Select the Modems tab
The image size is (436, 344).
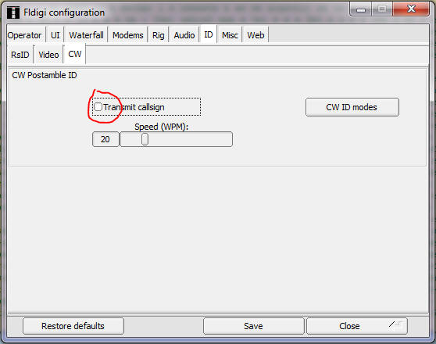tap(127, 35)
